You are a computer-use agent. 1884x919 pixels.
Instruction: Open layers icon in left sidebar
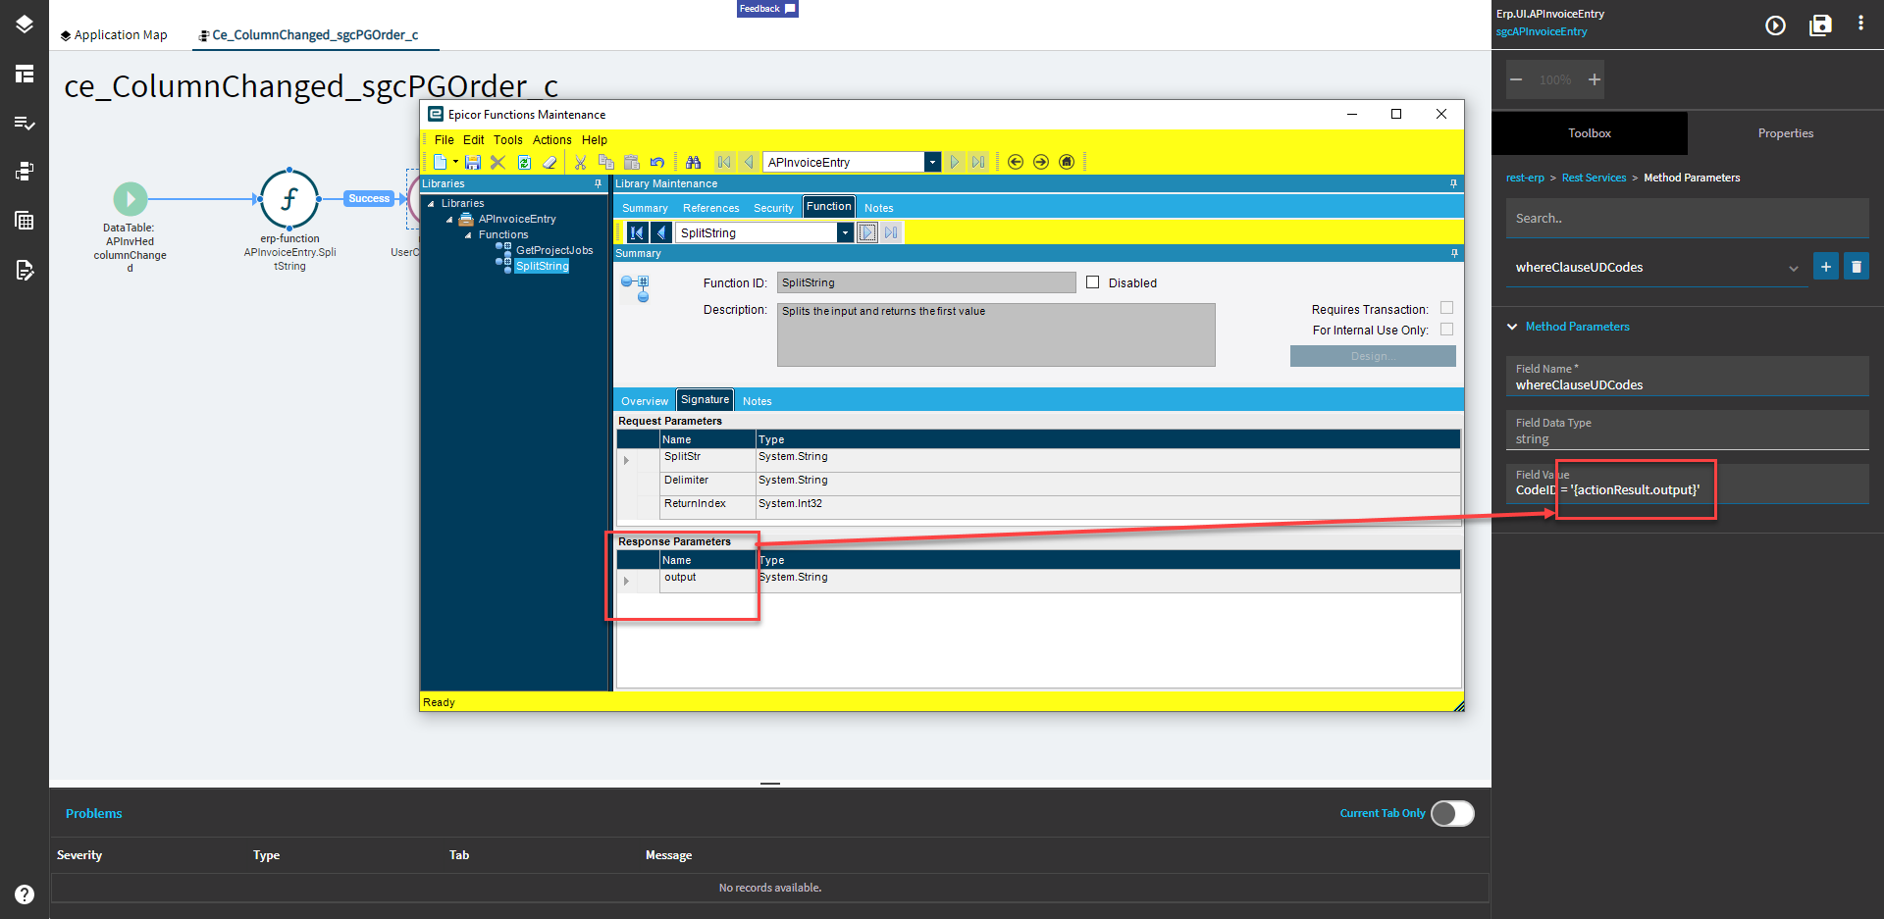(25, 25)
